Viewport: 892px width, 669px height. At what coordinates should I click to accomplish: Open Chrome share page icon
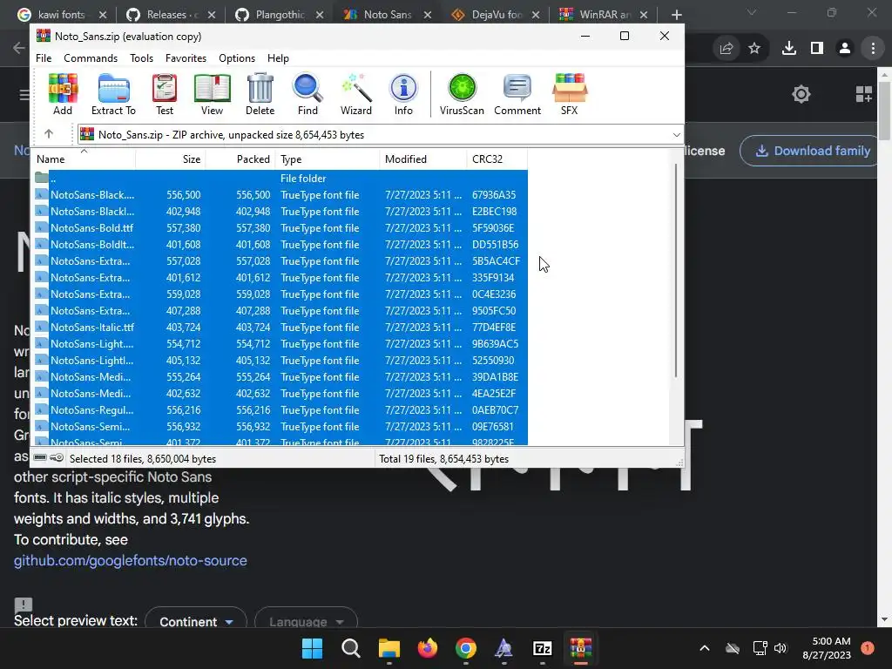tap(726, 49)
